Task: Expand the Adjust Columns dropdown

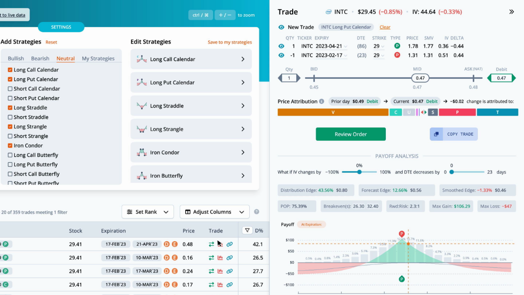Action: (214, 212)
